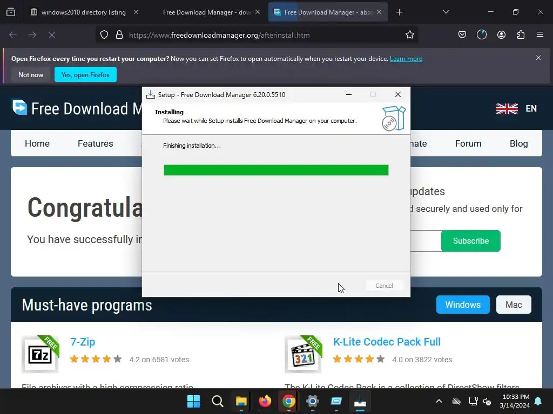Select the Windows programs filter
This screenshot has width=553, height=414.
[463, 305]
